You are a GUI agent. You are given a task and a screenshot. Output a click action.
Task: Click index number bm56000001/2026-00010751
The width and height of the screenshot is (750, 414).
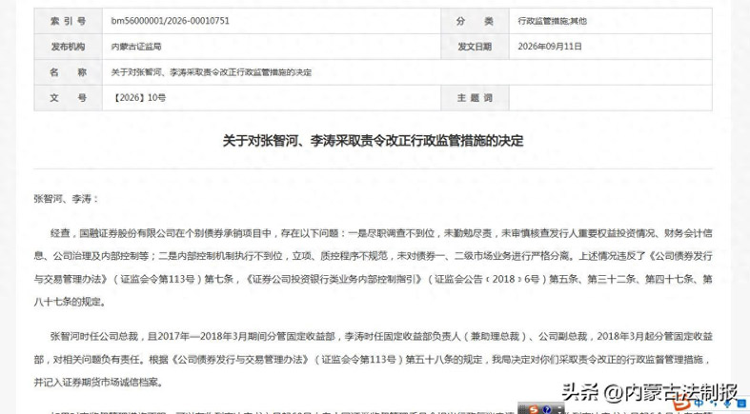tap(170, 21)
